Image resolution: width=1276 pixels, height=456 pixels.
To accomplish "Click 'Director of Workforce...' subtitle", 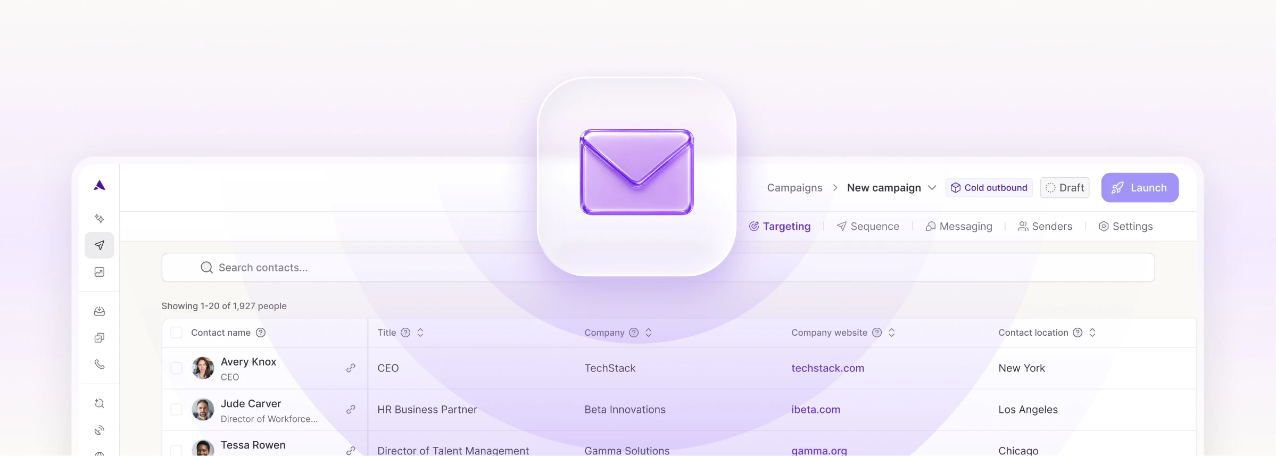I will tap(269, 419).
